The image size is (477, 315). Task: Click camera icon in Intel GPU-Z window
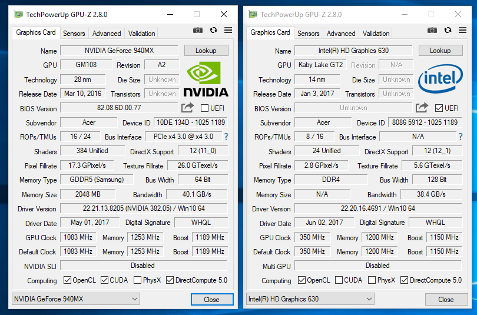[x=432, y=30]
